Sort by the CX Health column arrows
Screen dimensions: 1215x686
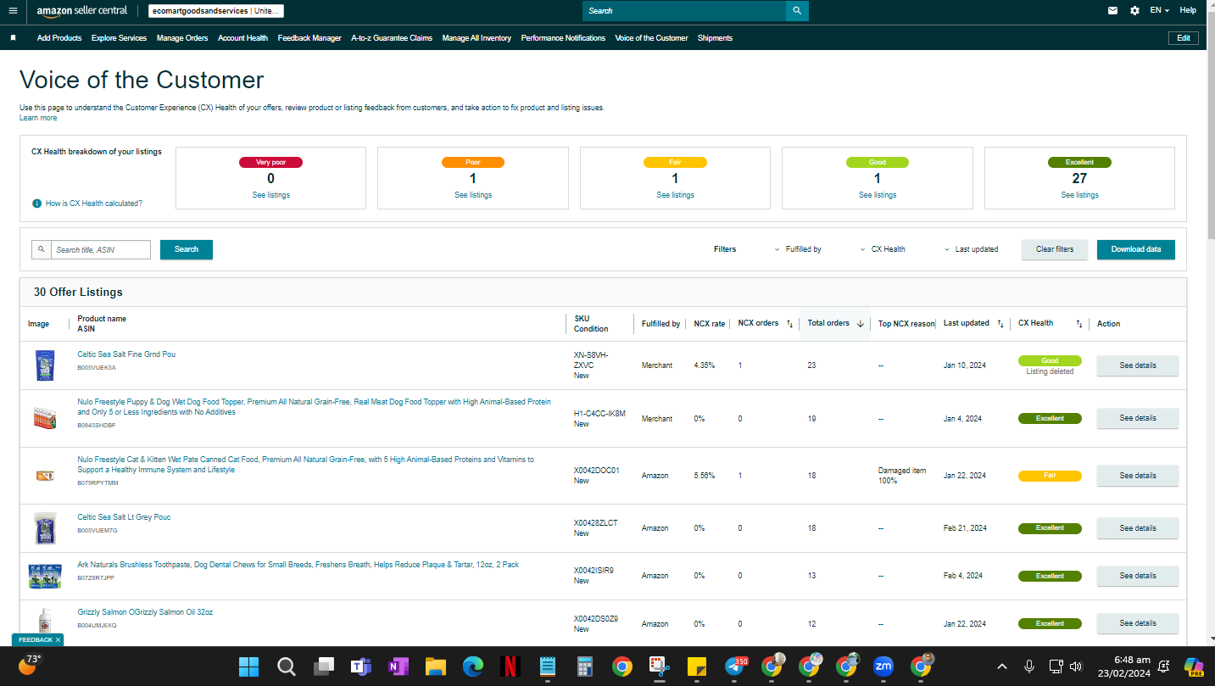[1079, 323]
